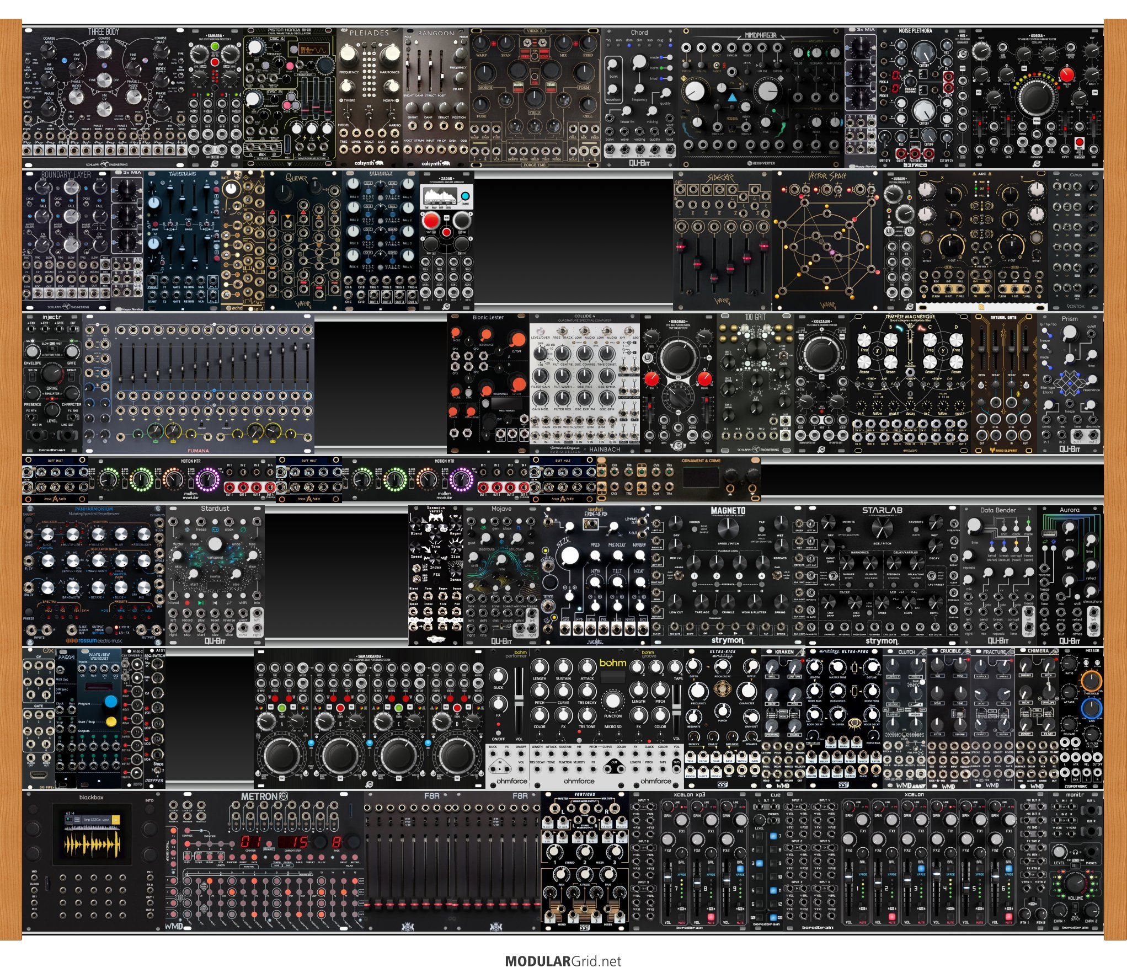Click the rossum electro-music logo on Panharmonium

[x=94, y=641]
